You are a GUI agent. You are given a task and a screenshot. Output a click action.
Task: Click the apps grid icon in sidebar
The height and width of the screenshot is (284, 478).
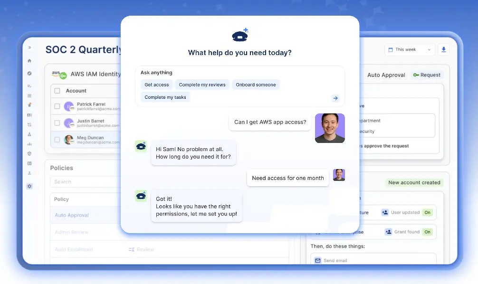pos(29,95)
